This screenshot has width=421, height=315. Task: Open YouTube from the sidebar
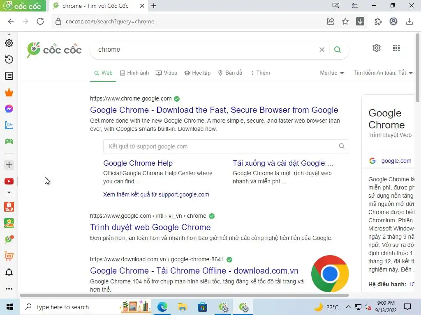point(9,181)
